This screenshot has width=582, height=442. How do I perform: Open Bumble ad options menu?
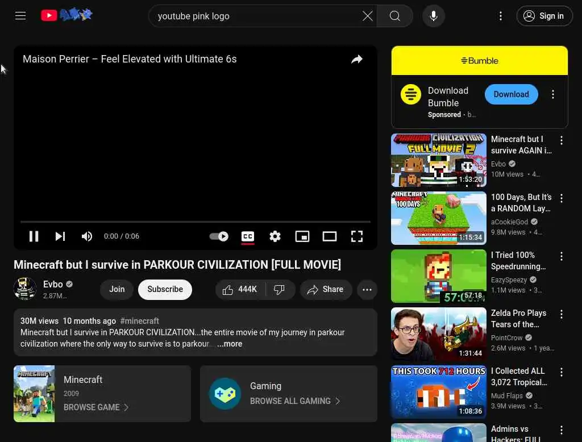(x=553, y=94)
